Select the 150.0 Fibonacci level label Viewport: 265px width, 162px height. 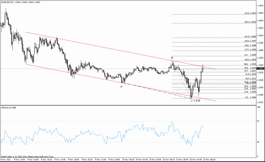(x=250, y=41)
